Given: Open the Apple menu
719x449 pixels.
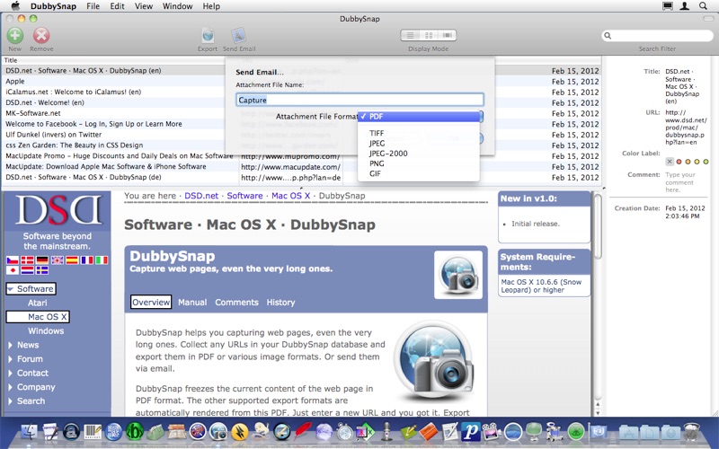Looking at the screenshot, I should click(x=15, y=6).
